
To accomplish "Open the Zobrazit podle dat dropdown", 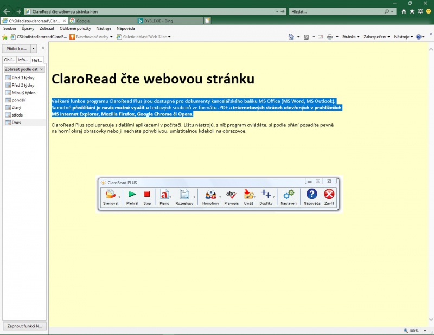I will 24,69.
